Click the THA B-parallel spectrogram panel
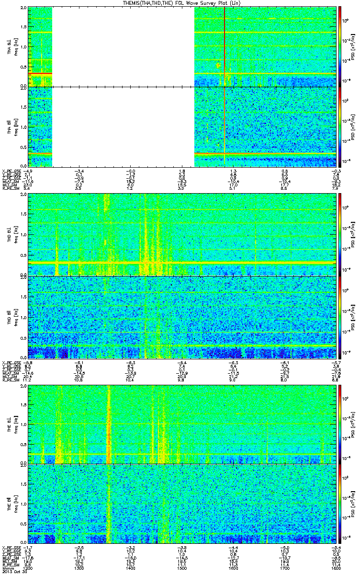 click(x=181, y=127)
